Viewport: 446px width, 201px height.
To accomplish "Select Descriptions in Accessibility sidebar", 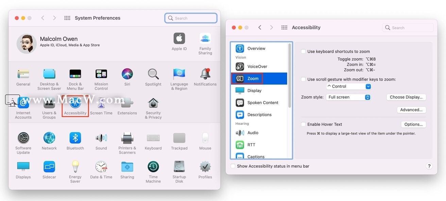I will pos(259,115).
